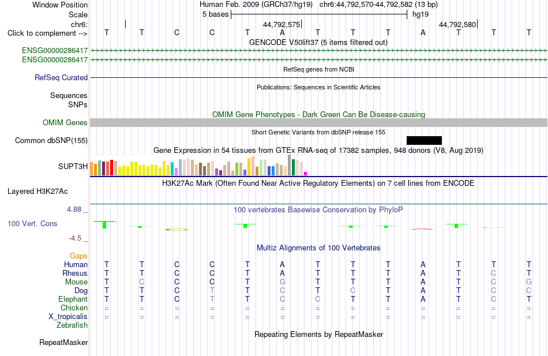Select the Chicken species row label
The height and width of the screenshot is (356, 548).
[74, 308]
